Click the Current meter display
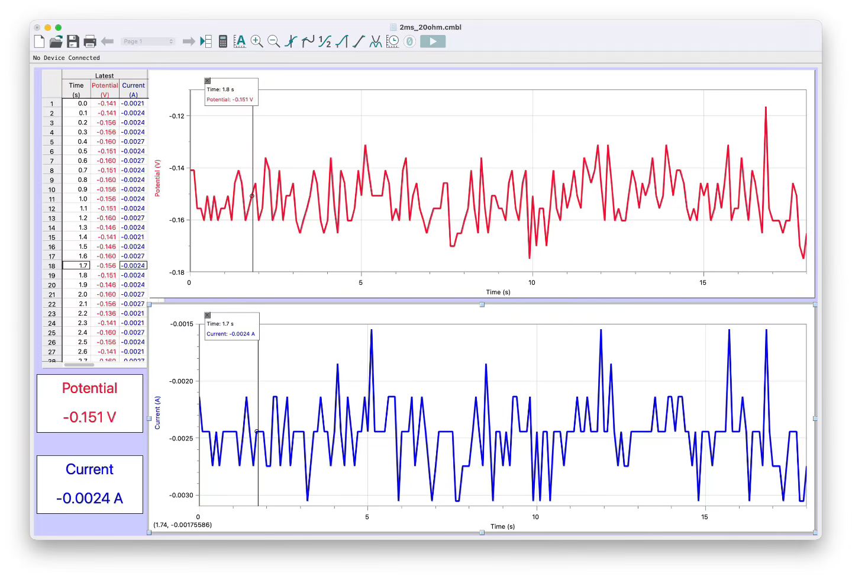The height and width of the screenshot is (579, 852). tap(90, 484)
